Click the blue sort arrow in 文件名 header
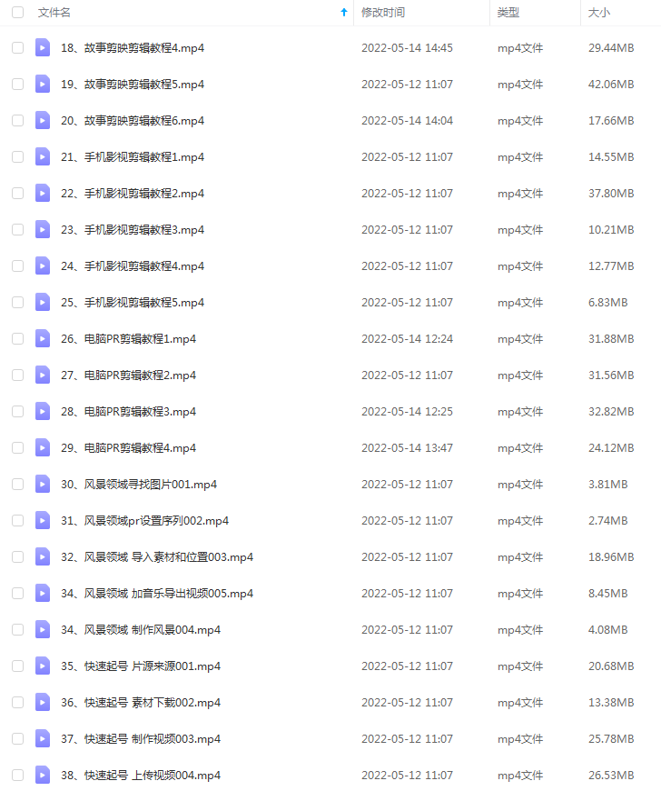 click(x=344, y=12)
